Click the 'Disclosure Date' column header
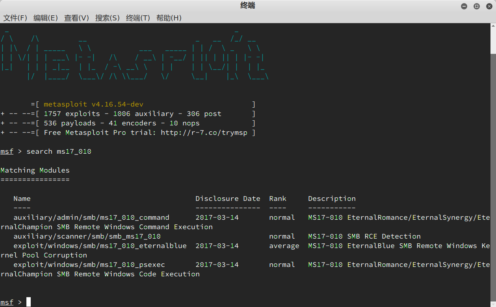Image resolution: width=496 pixels, height=307 pixels. [x=228, y=199]
